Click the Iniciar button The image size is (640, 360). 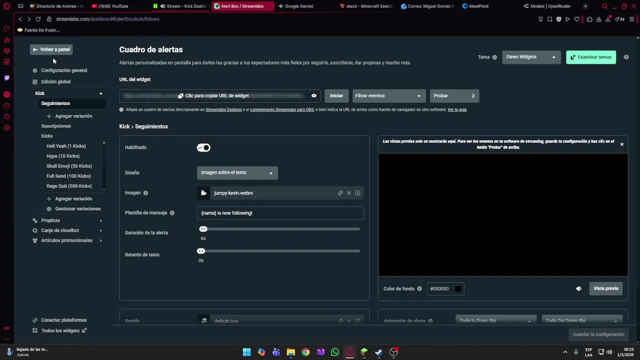[336, 95]
